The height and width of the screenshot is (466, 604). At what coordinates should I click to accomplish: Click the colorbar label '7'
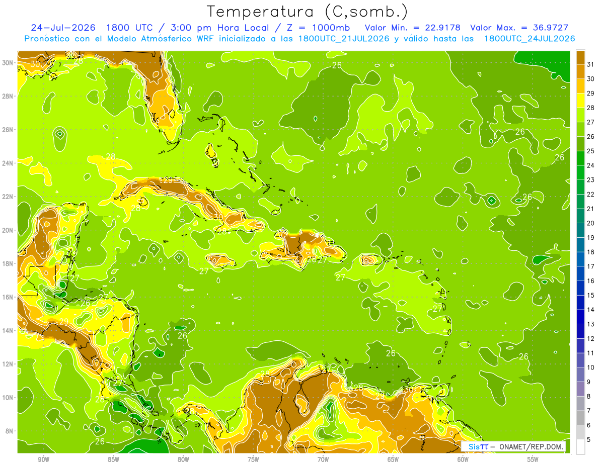coord(589,411)
